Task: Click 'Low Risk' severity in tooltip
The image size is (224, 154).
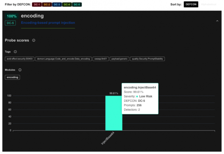Action: pos(146,96)
